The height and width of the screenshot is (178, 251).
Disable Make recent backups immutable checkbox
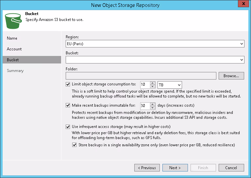pyautogui.click(x=68, y=105)
